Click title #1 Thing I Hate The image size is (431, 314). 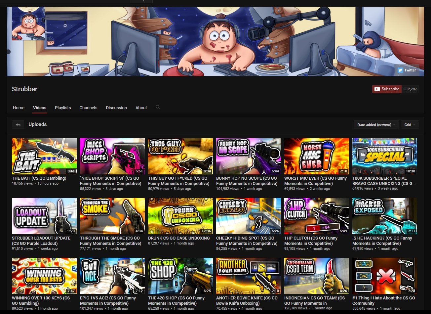point(384,301)
